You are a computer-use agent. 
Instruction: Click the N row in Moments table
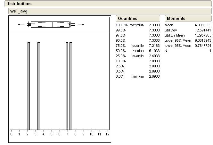click(x=166, y=51)
